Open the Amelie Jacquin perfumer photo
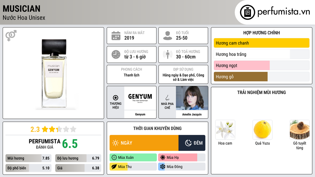The height and width of the screenshot is (177, 315). [192, 98]
